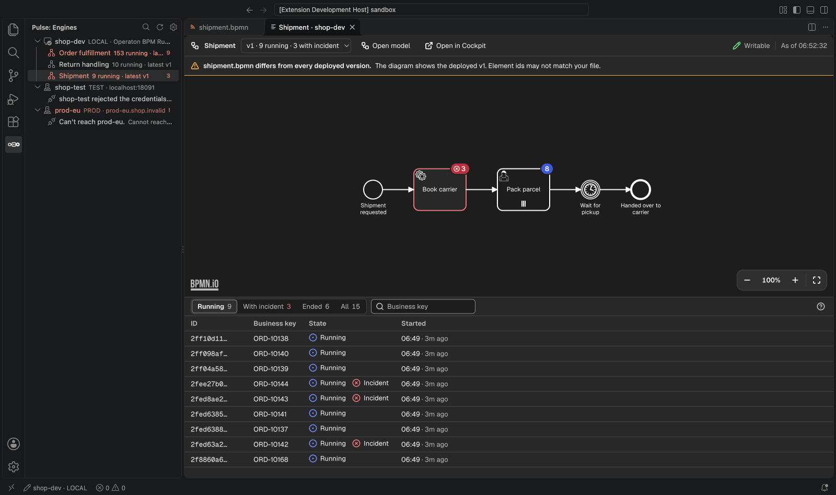Viewport: 836px width, 495px height.
Task: Select the Wait for pickup timer event
Action: click(590, 189)
